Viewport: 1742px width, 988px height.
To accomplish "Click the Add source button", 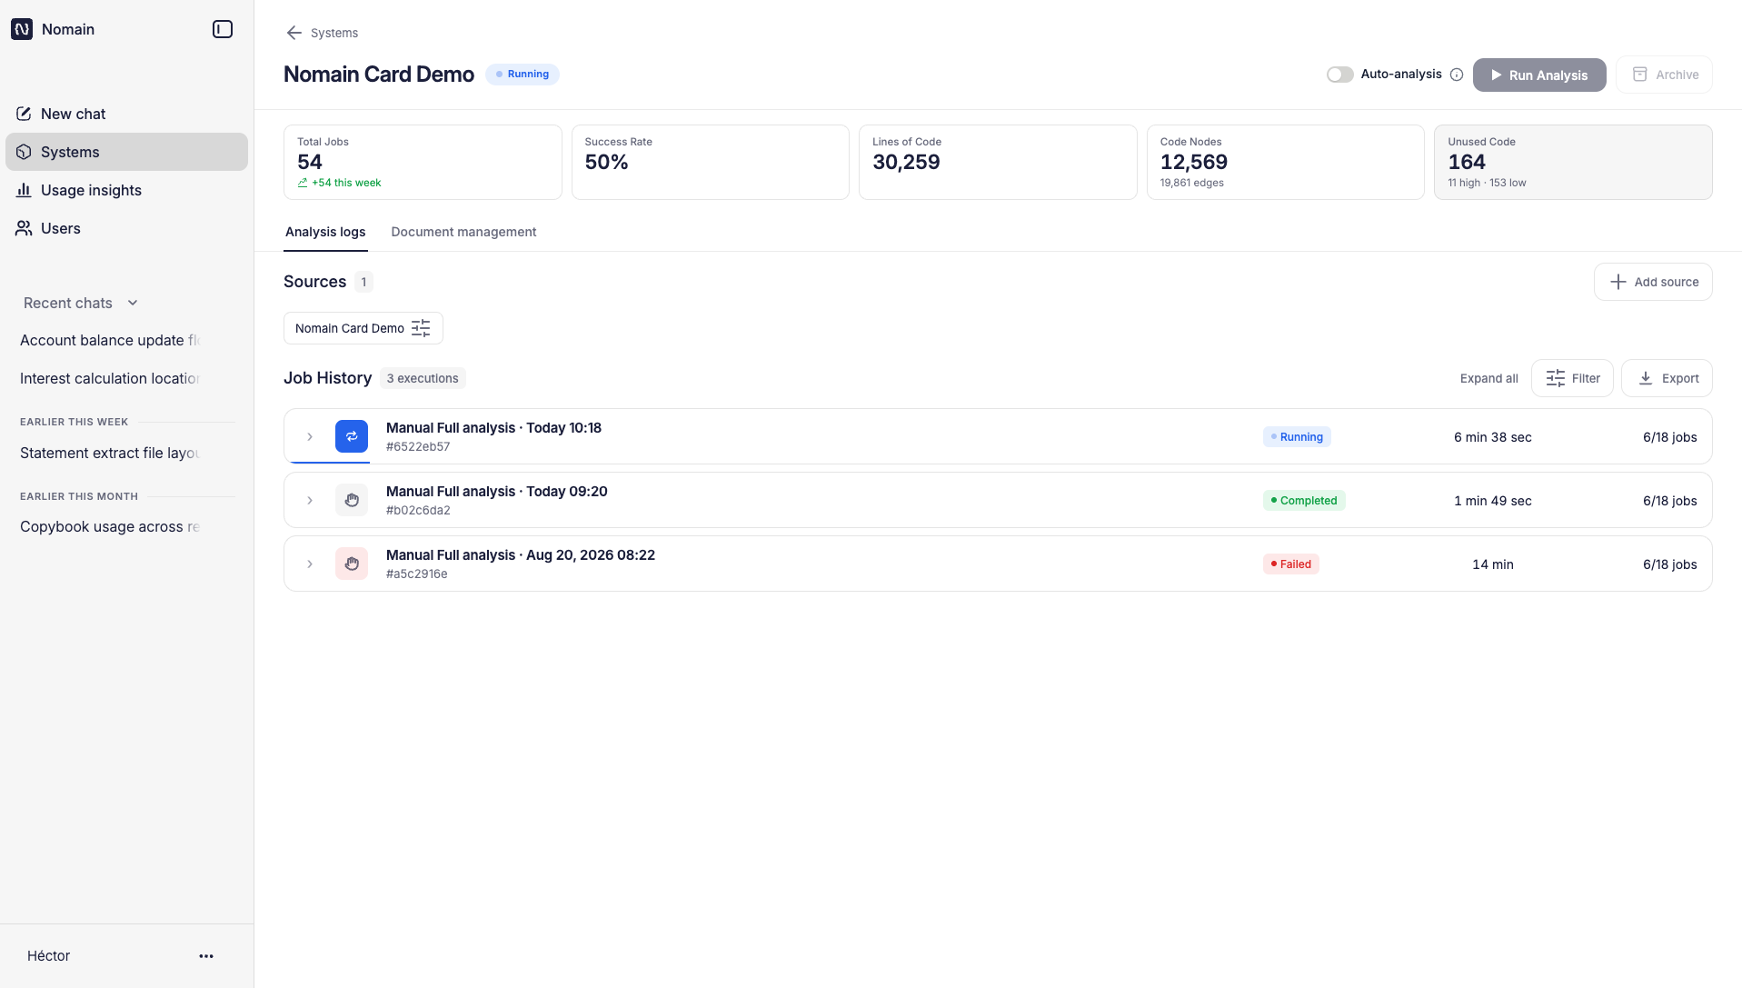I will (x=1653, y=282).
